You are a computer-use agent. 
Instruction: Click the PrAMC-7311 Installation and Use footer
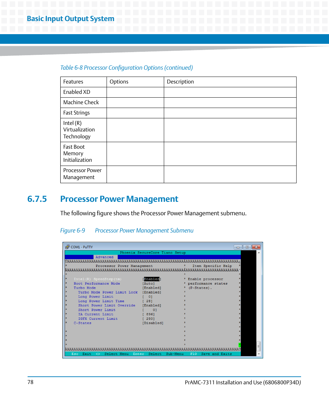click(x=243, y=382)
